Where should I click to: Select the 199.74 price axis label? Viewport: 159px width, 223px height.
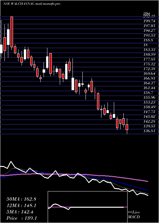click(149, 21)
